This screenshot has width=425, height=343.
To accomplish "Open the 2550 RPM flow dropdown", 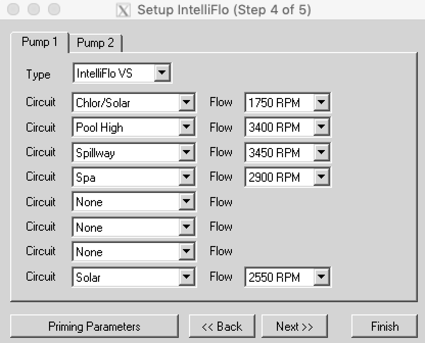I will coord(321,277).
